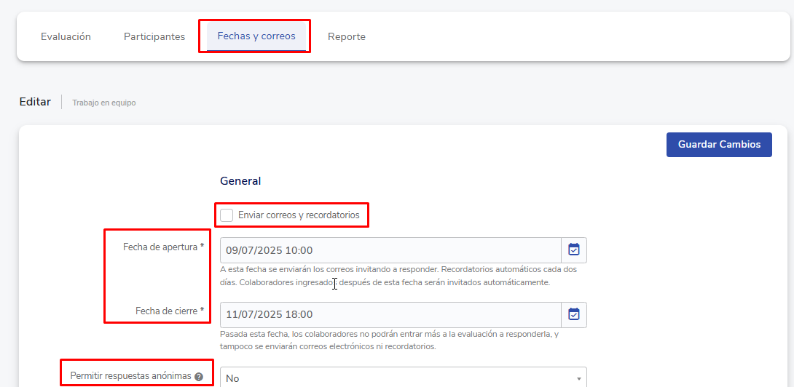Select the Fechas y correos tab

(256, 36)
